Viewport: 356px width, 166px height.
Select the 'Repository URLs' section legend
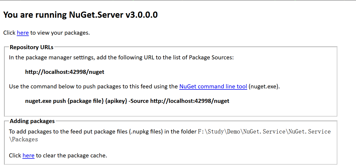click(32, 47)
